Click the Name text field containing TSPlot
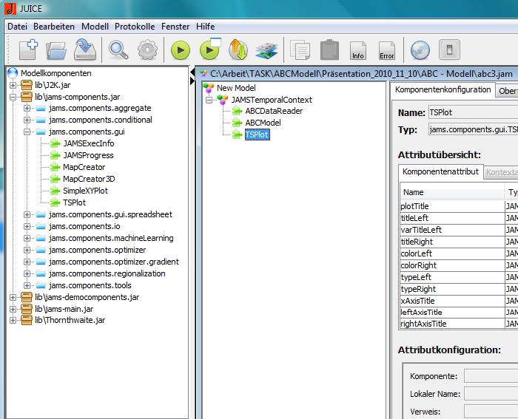518x419 pixels. tap(471, 113)
